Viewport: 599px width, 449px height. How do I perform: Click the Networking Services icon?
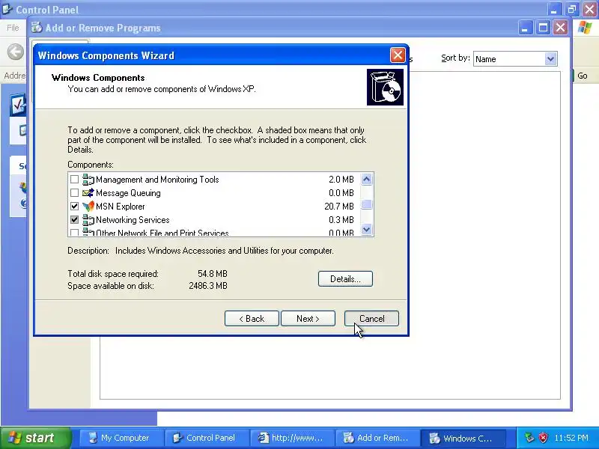pos(88,220)
